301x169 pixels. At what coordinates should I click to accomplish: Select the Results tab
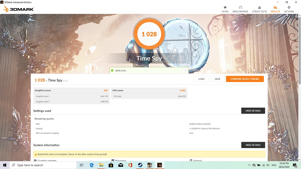(x=275, y=9)
